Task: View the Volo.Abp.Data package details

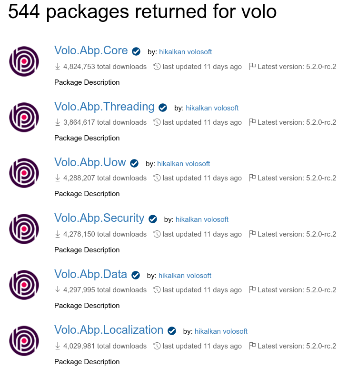Action: pyautogui.click(x=90, y=274)
